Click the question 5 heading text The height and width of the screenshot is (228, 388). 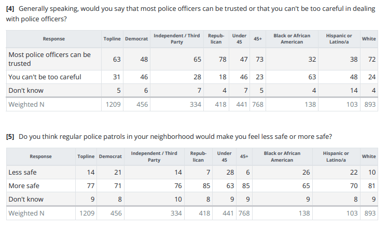169,137
